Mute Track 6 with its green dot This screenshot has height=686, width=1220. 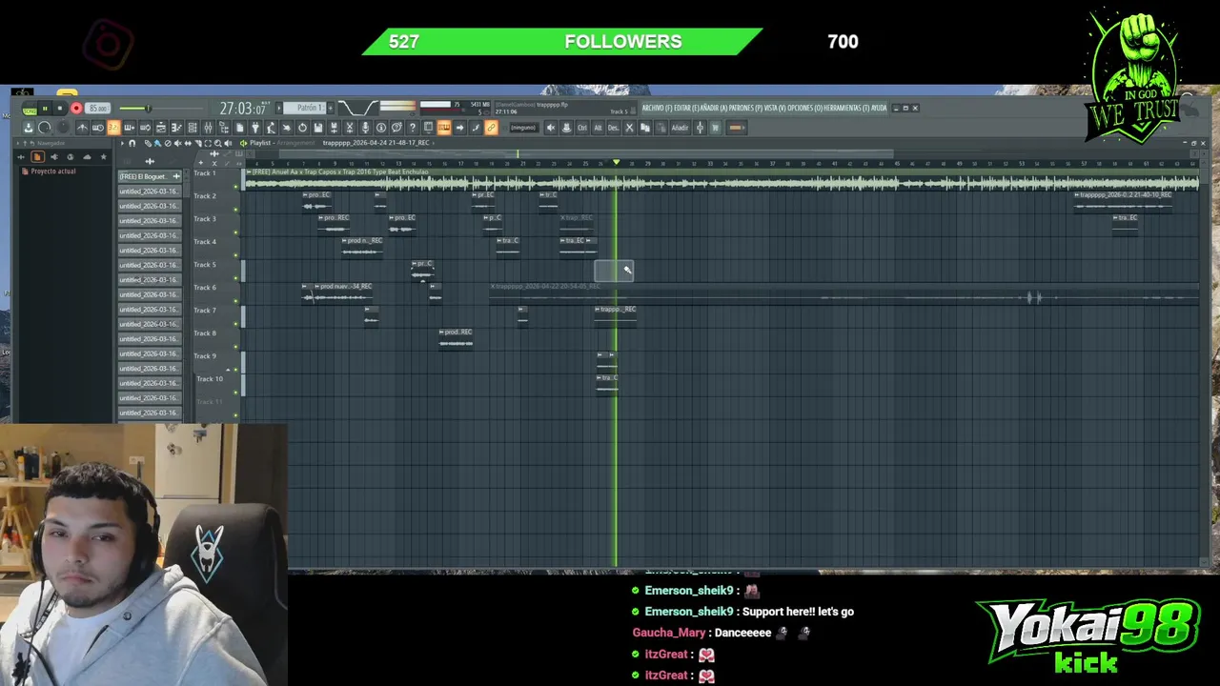click(235, 300)
